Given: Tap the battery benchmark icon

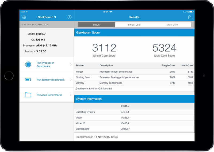Looking at the screenshot, I should click(28, 80).
